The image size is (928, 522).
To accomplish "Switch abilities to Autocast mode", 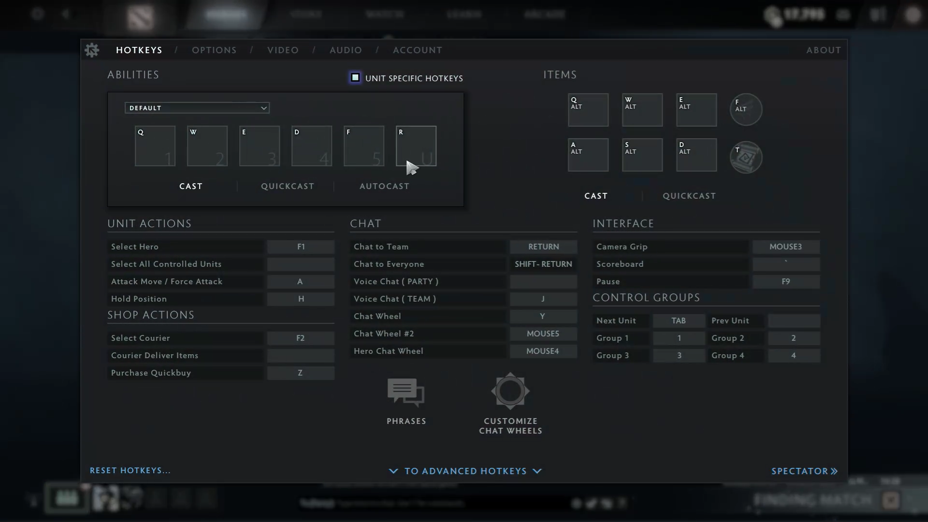I will point(384,186).
